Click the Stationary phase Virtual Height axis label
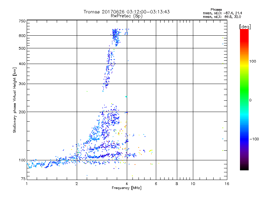Screen dimensions: 267x200 pos(15,100)
